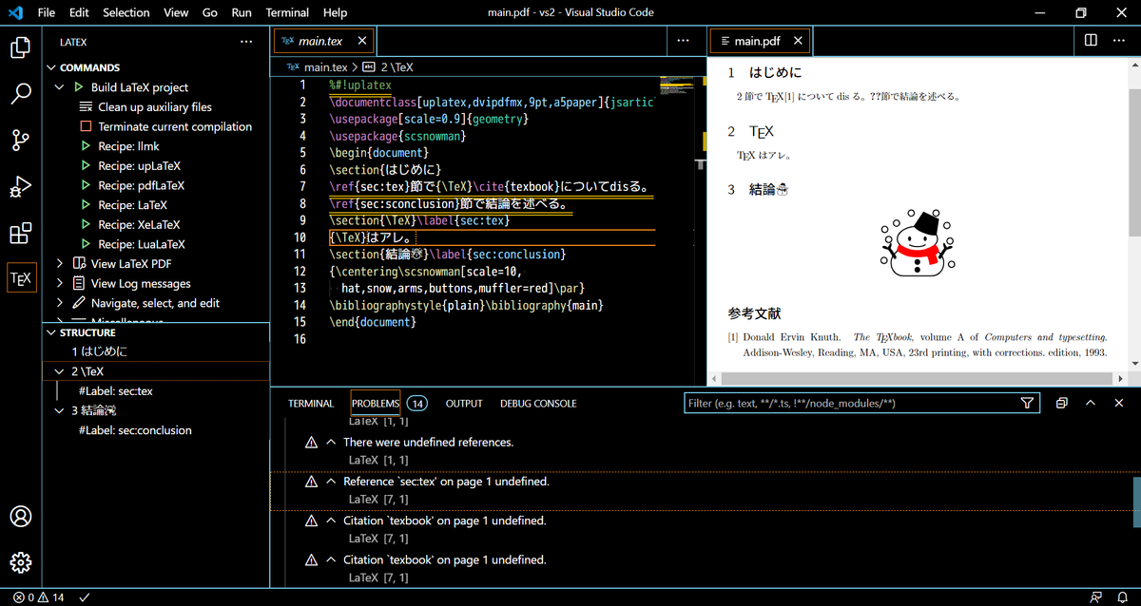Open the Manage gear icon
This screenshot has height=606, width=1141.
coord(21,562)
